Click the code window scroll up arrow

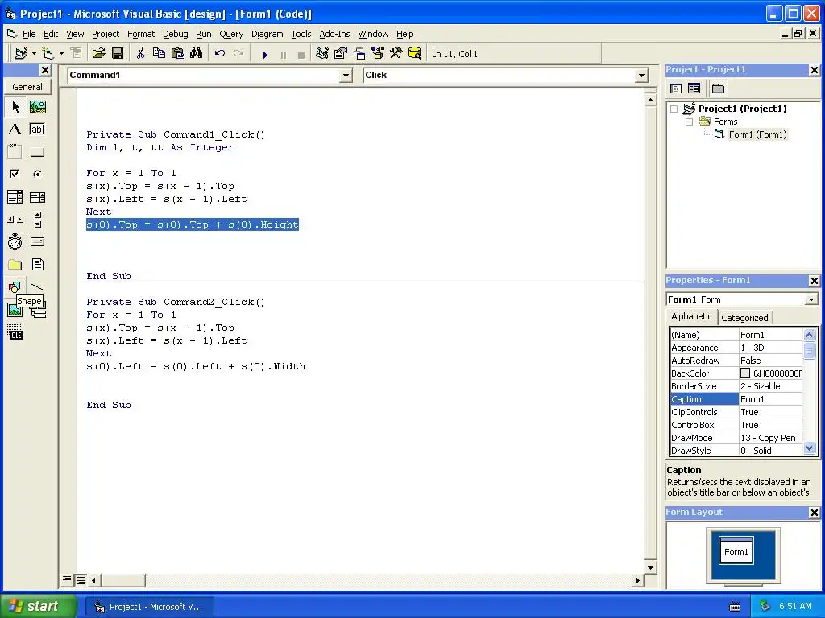(650, 100)
